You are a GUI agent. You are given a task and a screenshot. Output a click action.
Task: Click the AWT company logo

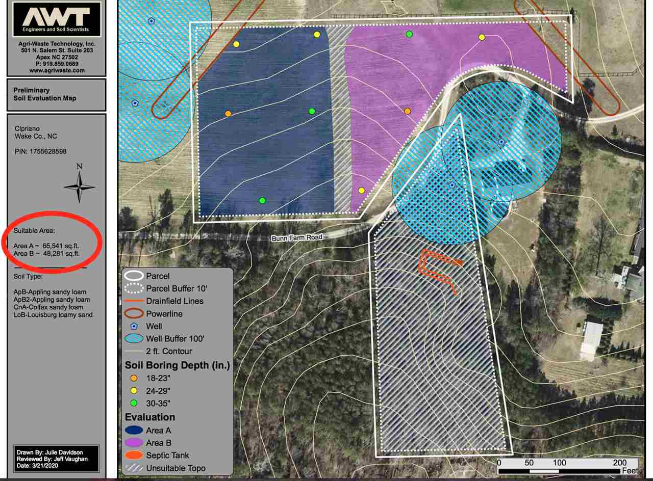coord(56,19)
